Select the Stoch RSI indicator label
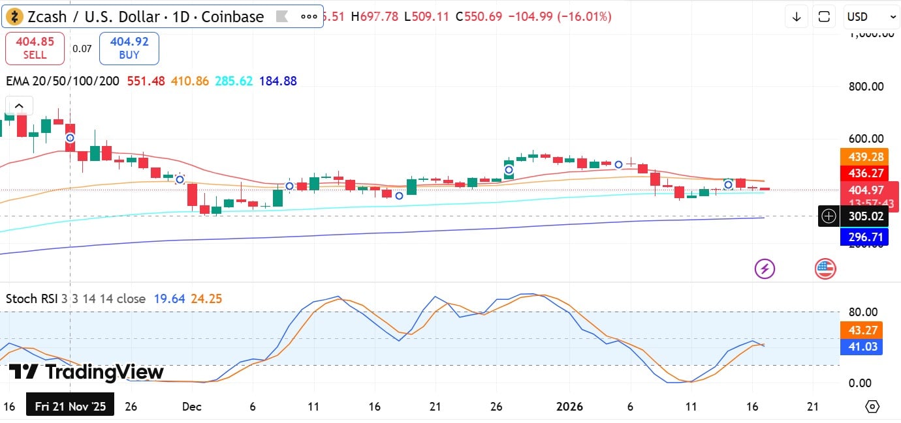The image size is (901, 423). (x=33, y=299)
